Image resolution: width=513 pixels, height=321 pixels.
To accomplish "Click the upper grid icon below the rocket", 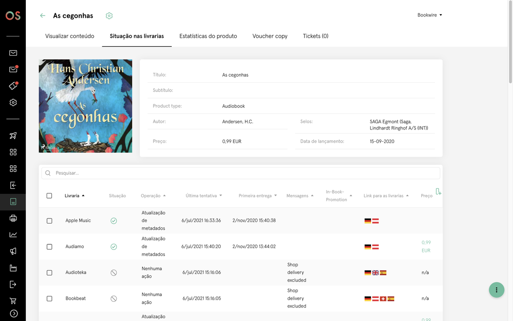I will (x=13, y=152).
